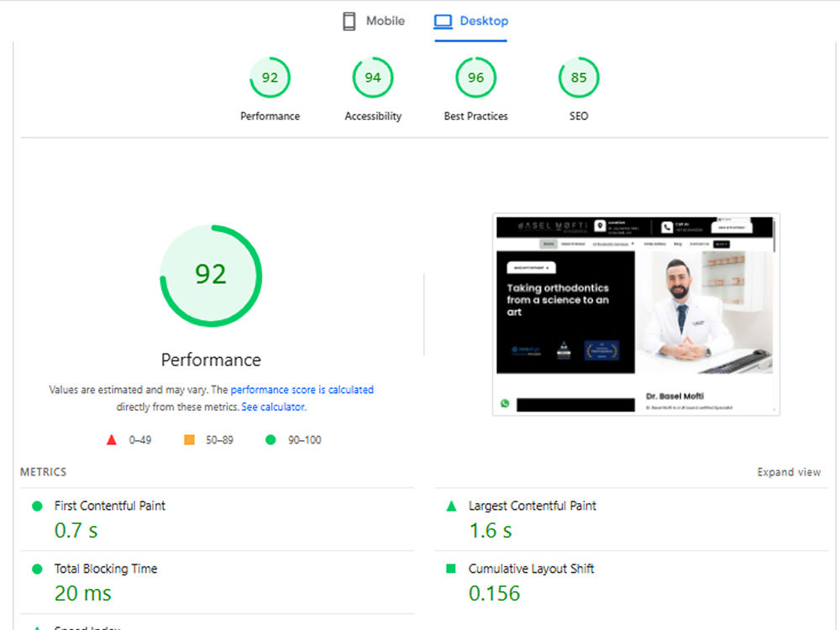The image size is (840, 630).
Task: Click Expand view in Metrics section
Action: [789, 472]
